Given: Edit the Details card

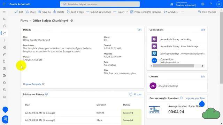Looking at the screenshot, I should (x=139, y=30).
